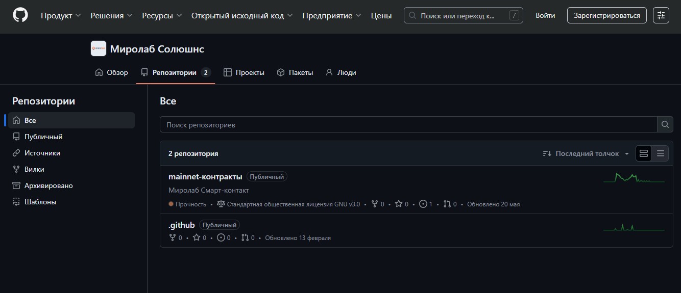
Task: Open the Пакеты tab
Action: (295, 72)
